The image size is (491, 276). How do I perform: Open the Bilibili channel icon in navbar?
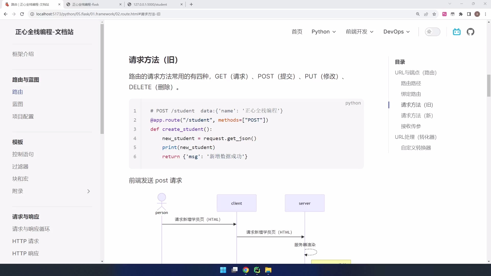(457, 32)
